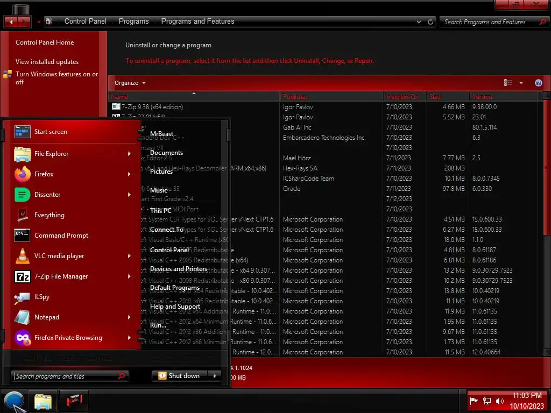Open red flag icon on the taskbar
Viewport: 551px width, 413px height.
[74, 401]
